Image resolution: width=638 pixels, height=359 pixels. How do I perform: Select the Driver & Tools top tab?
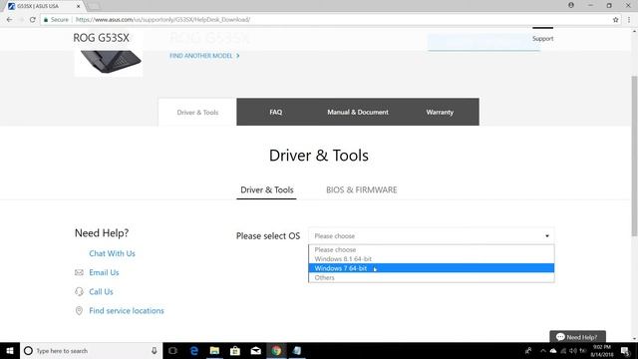pos(197,112)
